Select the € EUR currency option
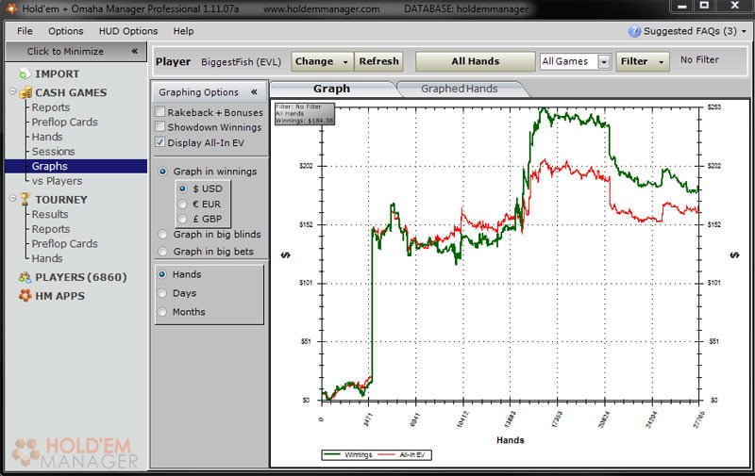This screenshot has height=476, width=755. tap(182, 204)
